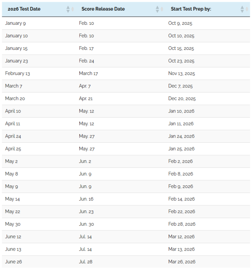252x268 pixels.
Task: Click the Feb 22, 2026 prep date
Action: (182, 212)
